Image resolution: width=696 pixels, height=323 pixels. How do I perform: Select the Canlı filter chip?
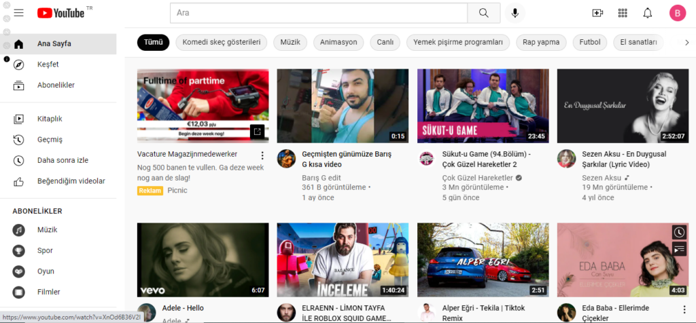[x=385, y=43]
